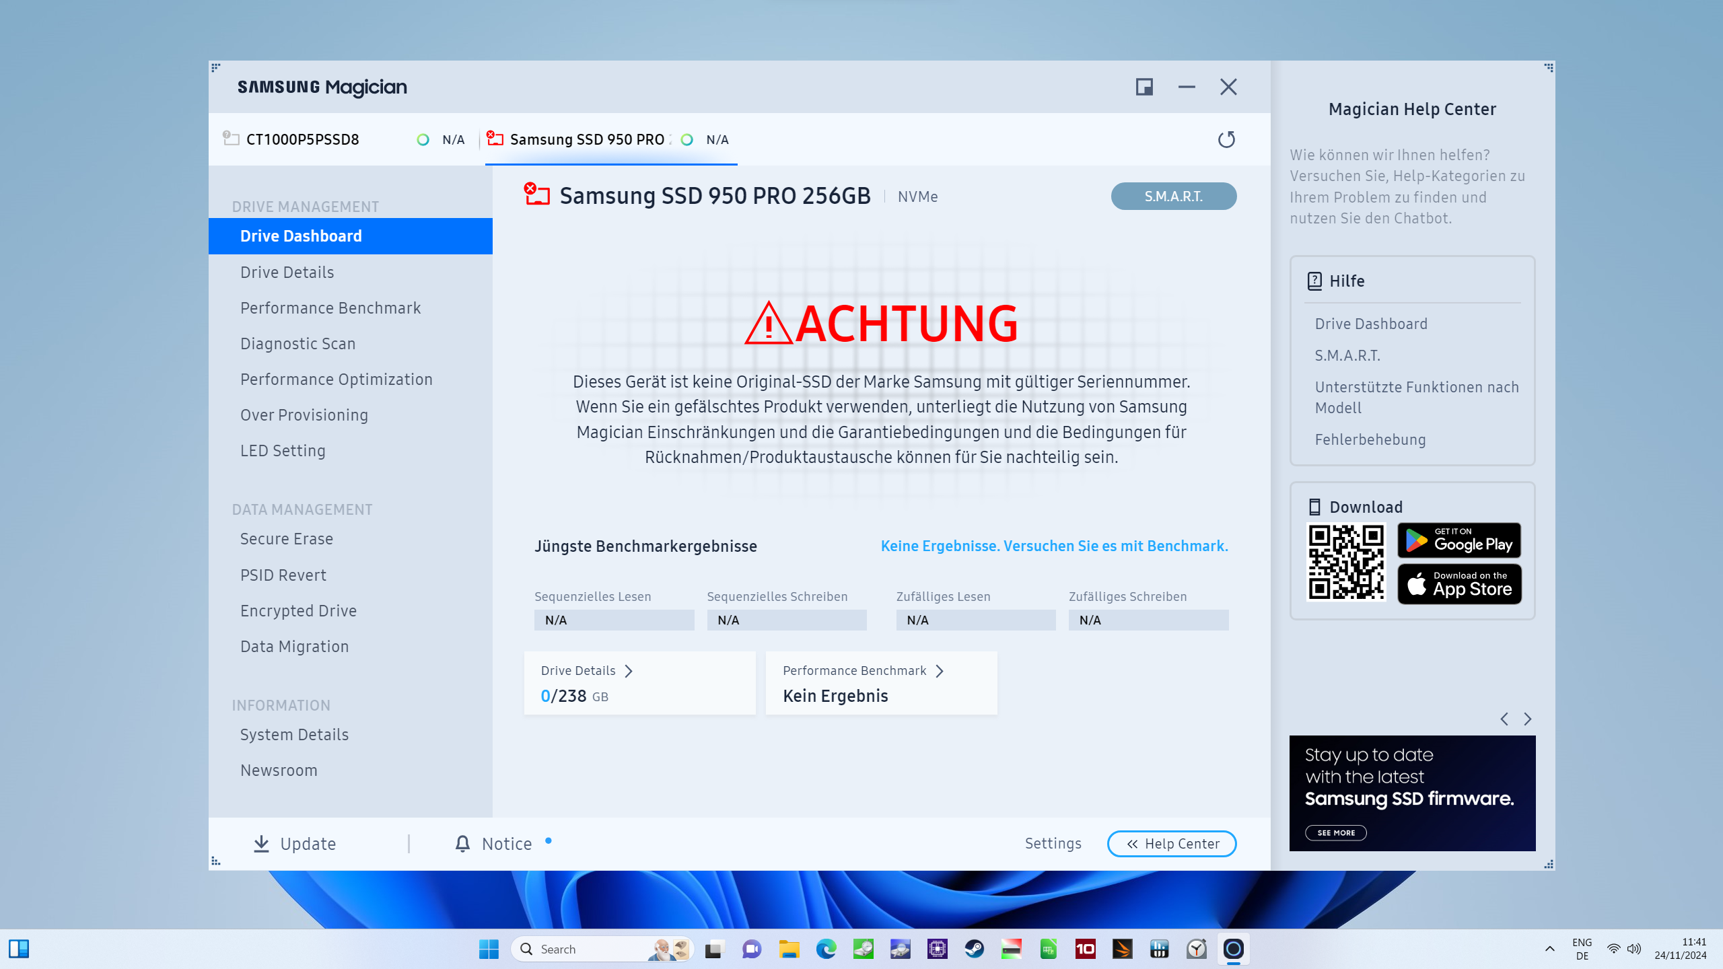Go to the previous banner arrow

(1504, 719)
